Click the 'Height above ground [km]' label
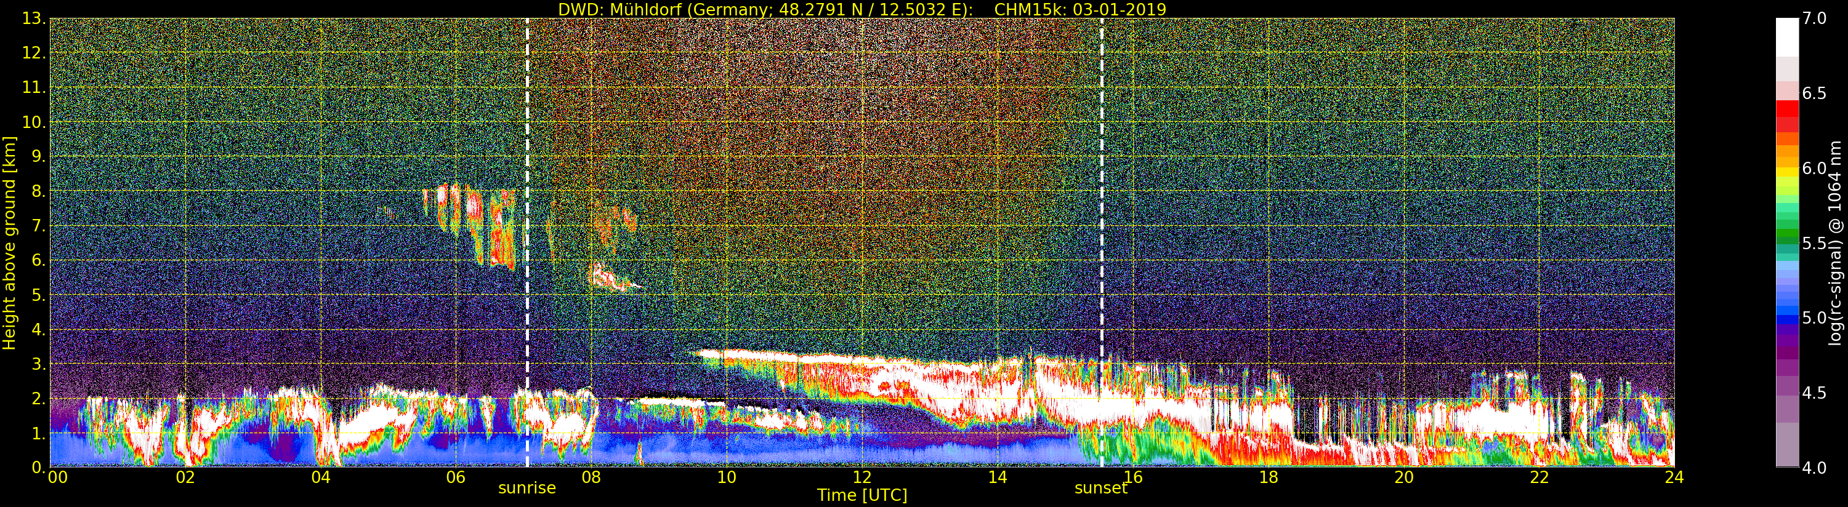This screenshot has height=507, width=1848. click(9, 242)
